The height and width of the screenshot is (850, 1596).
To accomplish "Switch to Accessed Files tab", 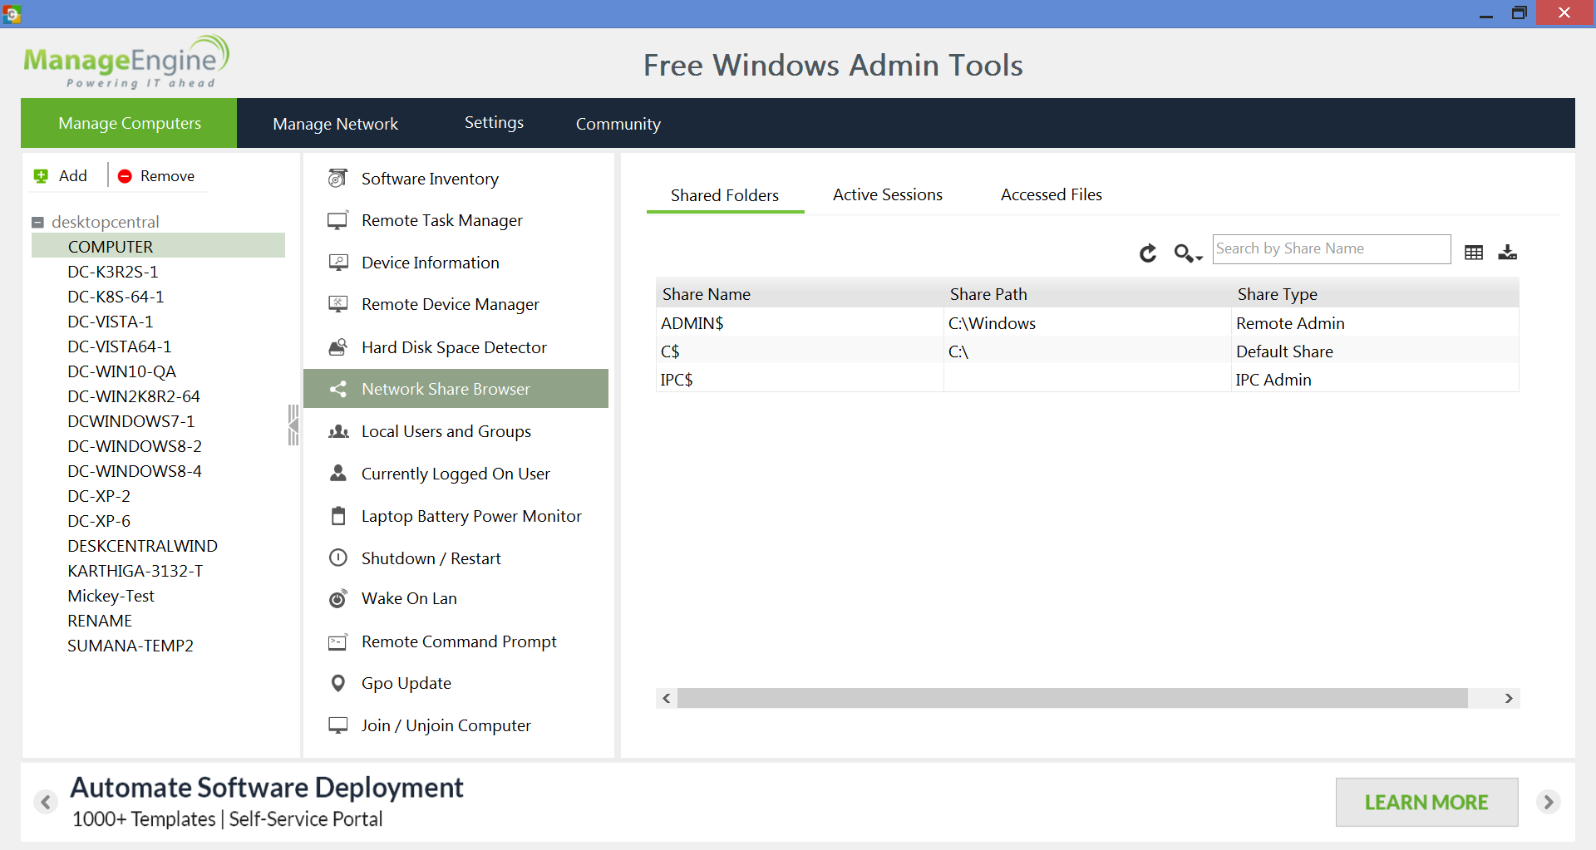I will (1051, 194).
